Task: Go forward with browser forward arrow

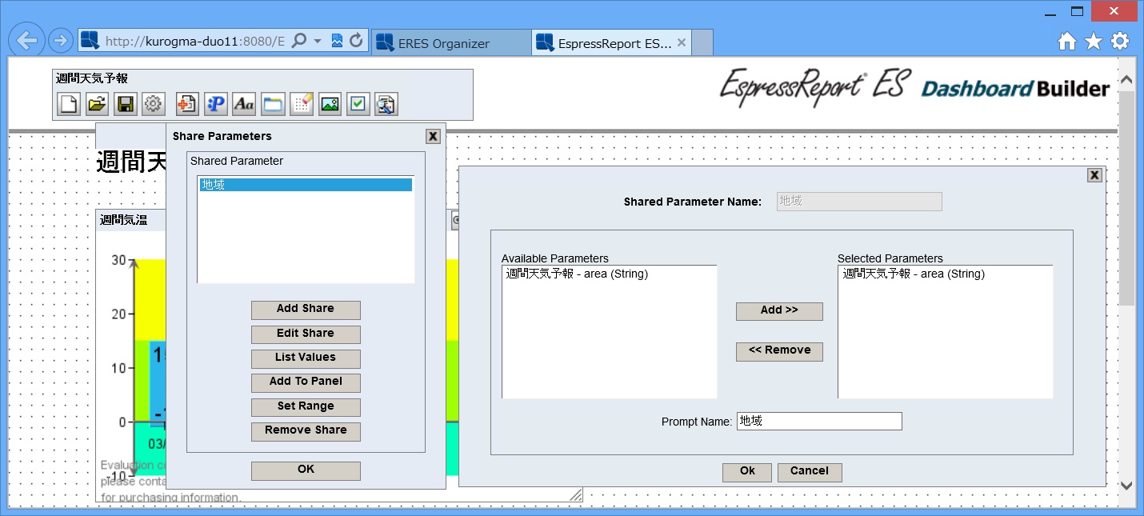Action: 60,41
